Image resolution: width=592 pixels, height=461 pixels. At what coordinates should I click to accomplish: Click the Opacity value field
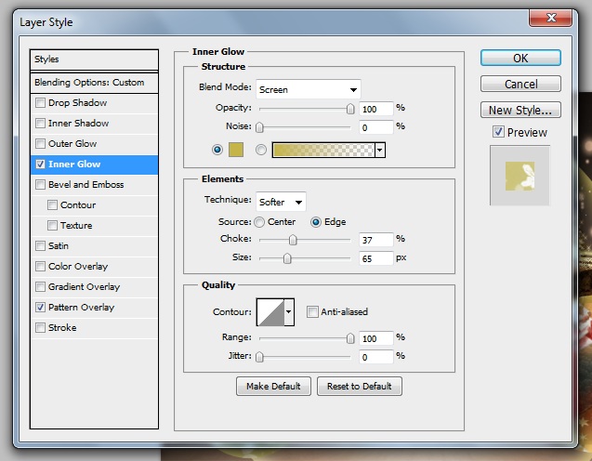point(376,109)
